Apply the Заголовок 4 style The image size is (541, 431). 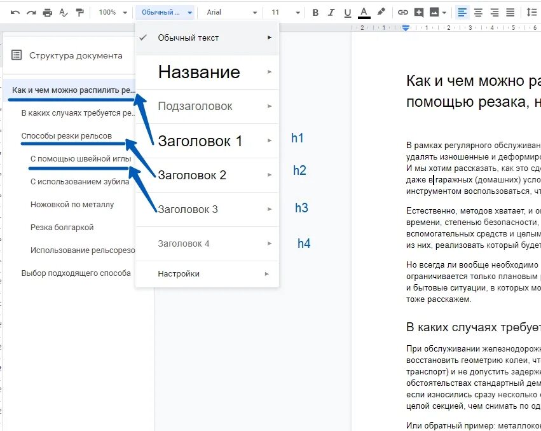tap(207, 243)
